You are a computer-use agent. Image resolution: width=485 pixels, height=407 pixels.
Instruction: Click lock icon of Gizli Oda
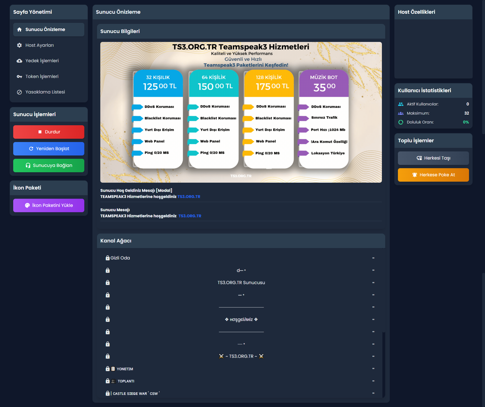point(108,258)
